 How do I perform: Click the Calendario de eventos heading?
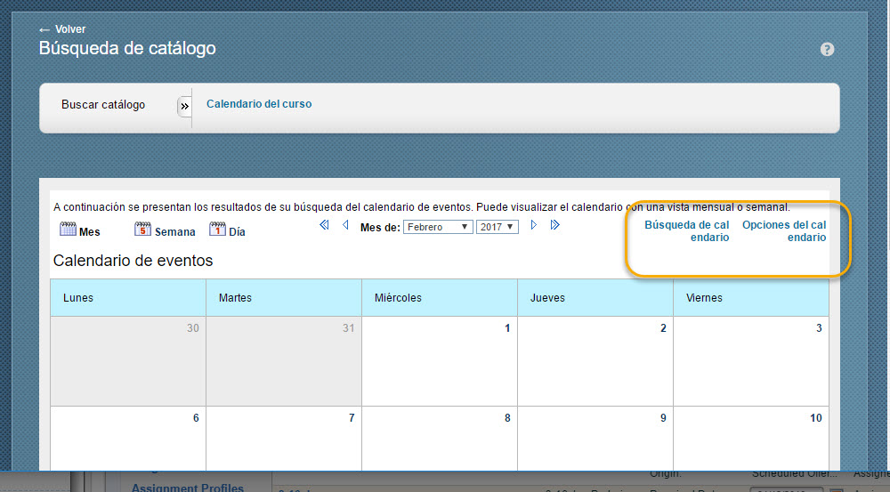pos(133,261)
